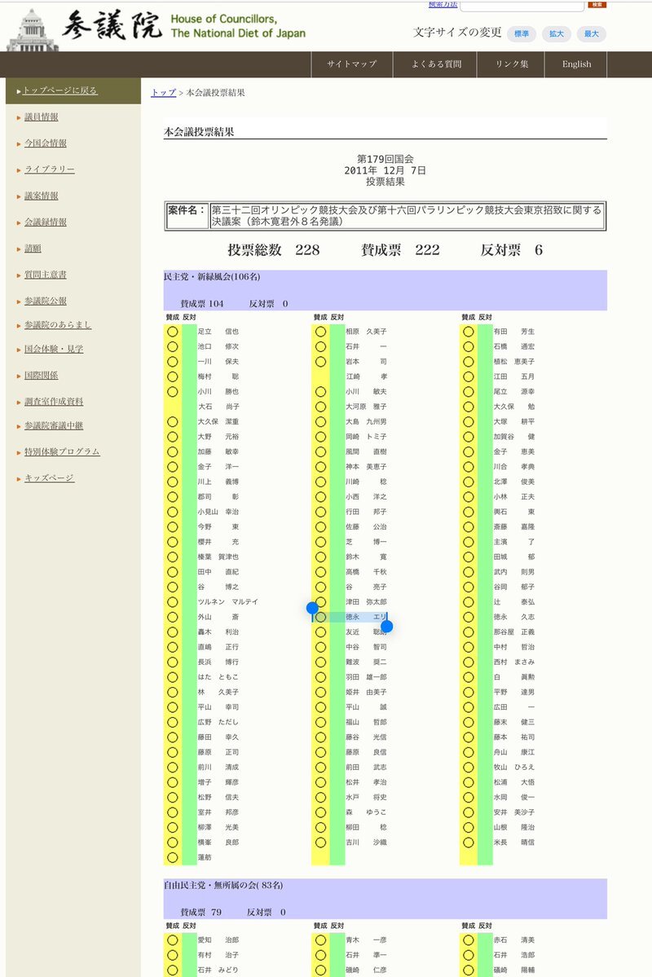652x977 pixels.
Task: Click the 自由民主党・無所属の会(83名) party header
Action: [x=223, y=886]
